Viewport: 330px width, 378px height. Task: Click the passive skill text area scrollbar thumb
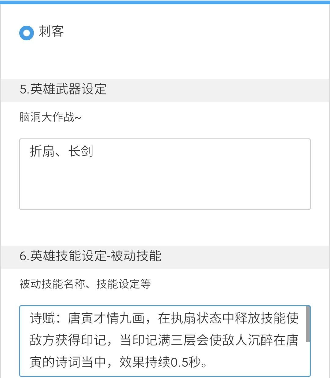click(308, 324)
